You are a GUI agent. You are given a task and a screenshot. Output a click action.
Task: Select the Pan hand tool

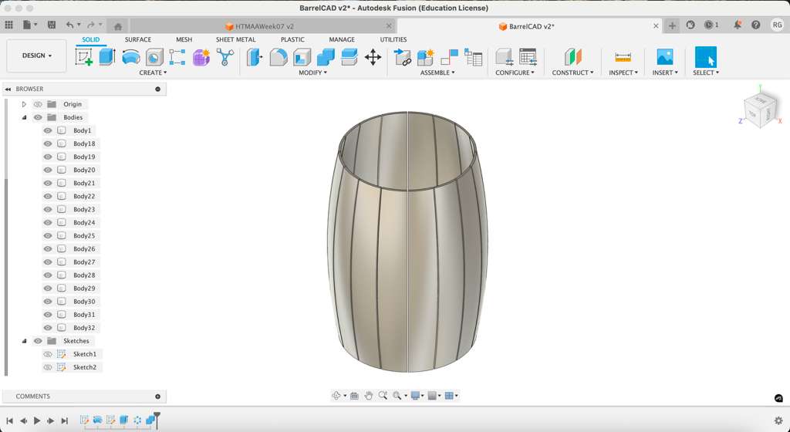click(369, 396)
